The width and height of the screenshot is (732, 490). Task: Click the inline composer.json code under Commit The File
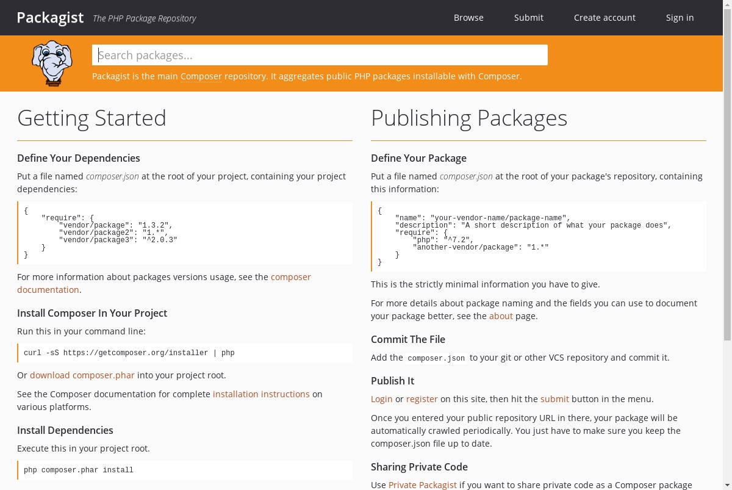pos(436,358)
